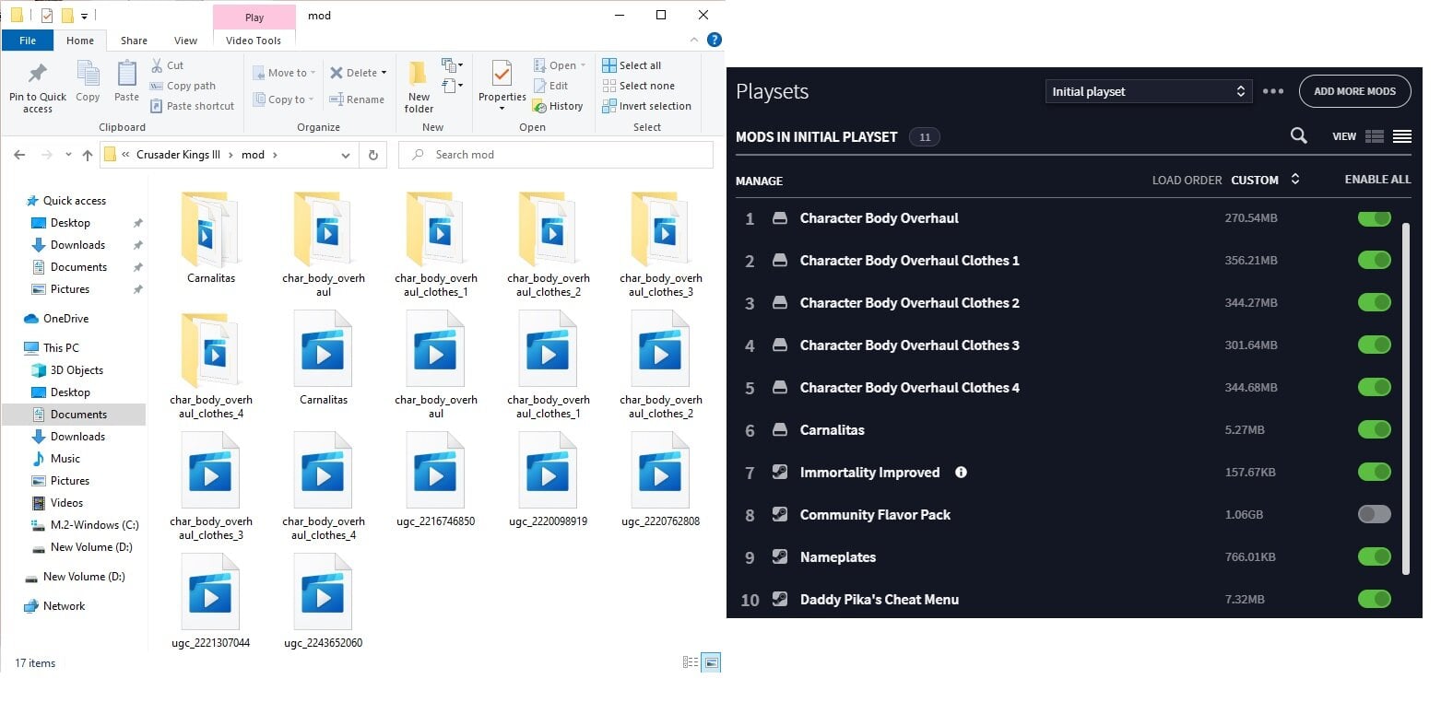Click Invert selection in ribbon

[646, 106]
